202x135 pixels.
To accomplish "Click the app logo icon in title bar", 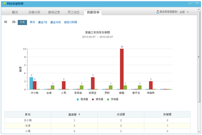I will pyautogui.click(x=4, y=3).
